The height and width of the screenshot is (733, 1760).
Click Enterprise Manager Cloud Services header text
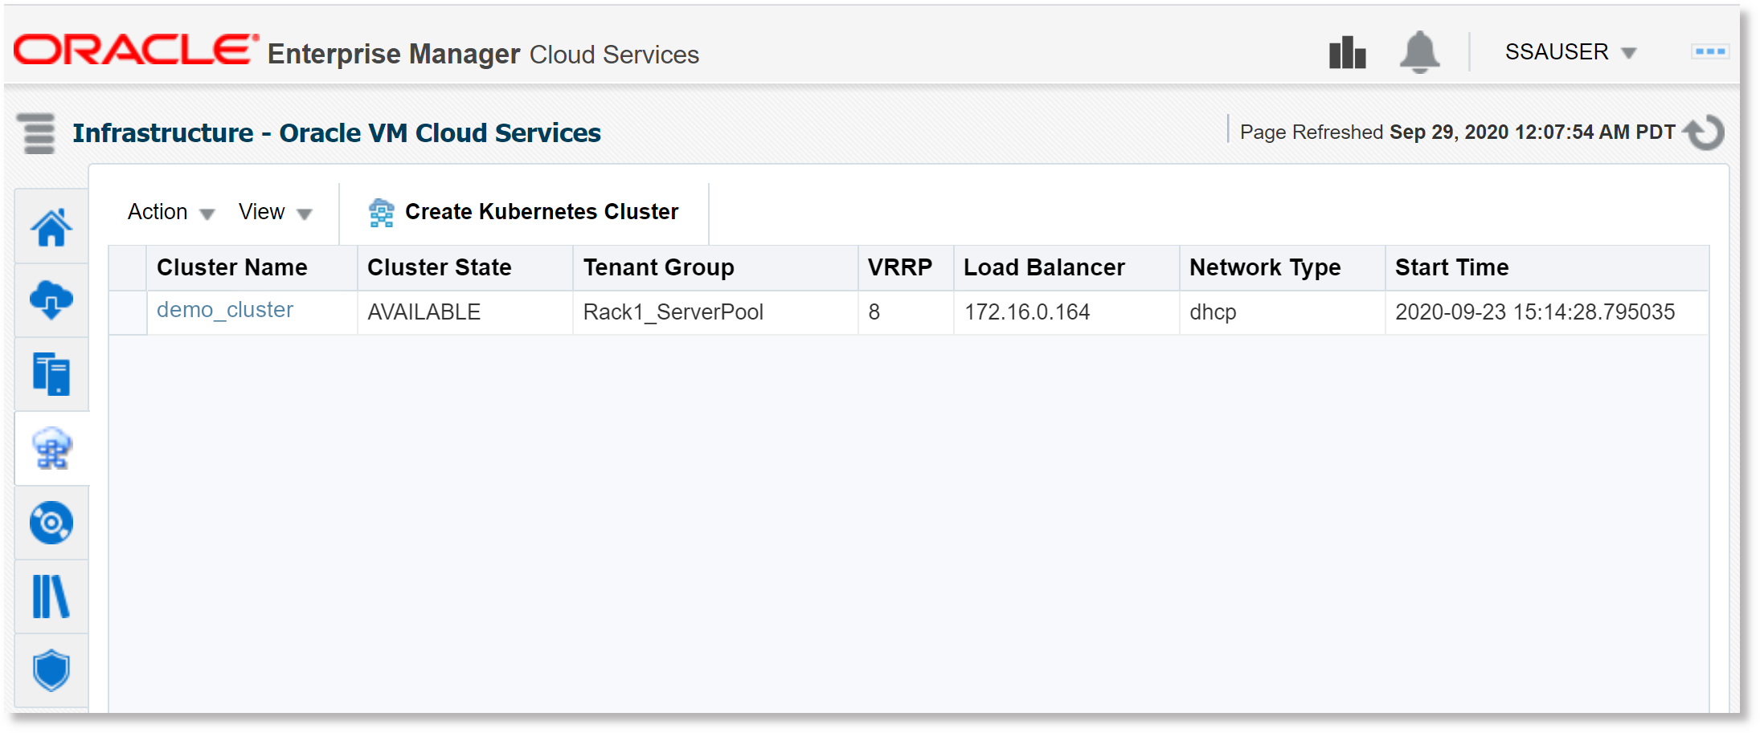pos(483,54)
